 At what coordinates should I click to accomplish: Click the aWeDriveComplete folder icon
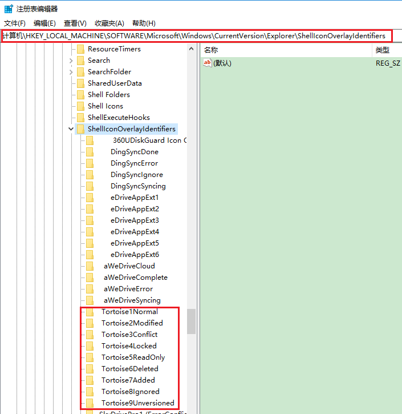pyautogui.click(x=90, y=278)
